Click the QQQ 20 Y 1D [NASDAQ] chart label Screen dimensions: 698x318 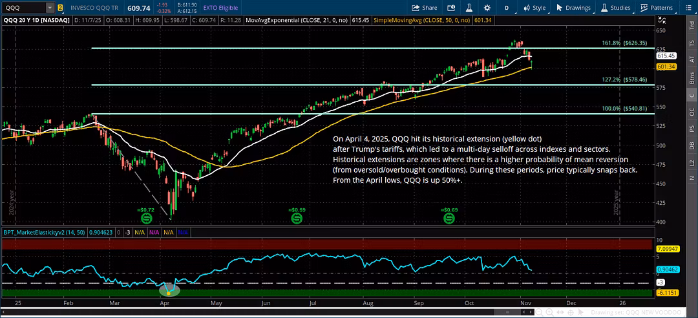click(x=36, y=19)
